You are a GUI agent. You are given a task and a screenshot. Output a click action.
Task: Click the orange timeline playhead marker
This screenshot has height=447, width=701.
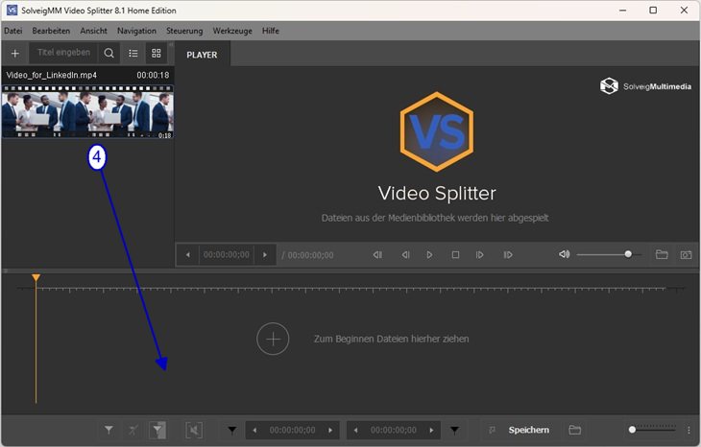36,278
